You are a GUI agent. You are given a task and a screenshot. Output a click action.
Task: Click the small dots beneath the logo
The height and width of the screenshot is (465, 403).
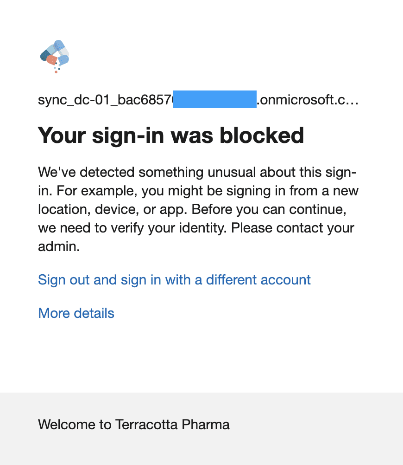pyautogui.click(x=57, y=70)
